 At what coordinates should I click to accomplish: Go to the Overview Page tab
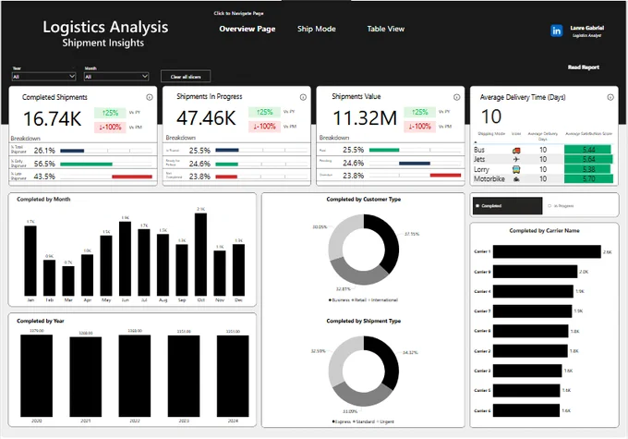tap(248, 29)
